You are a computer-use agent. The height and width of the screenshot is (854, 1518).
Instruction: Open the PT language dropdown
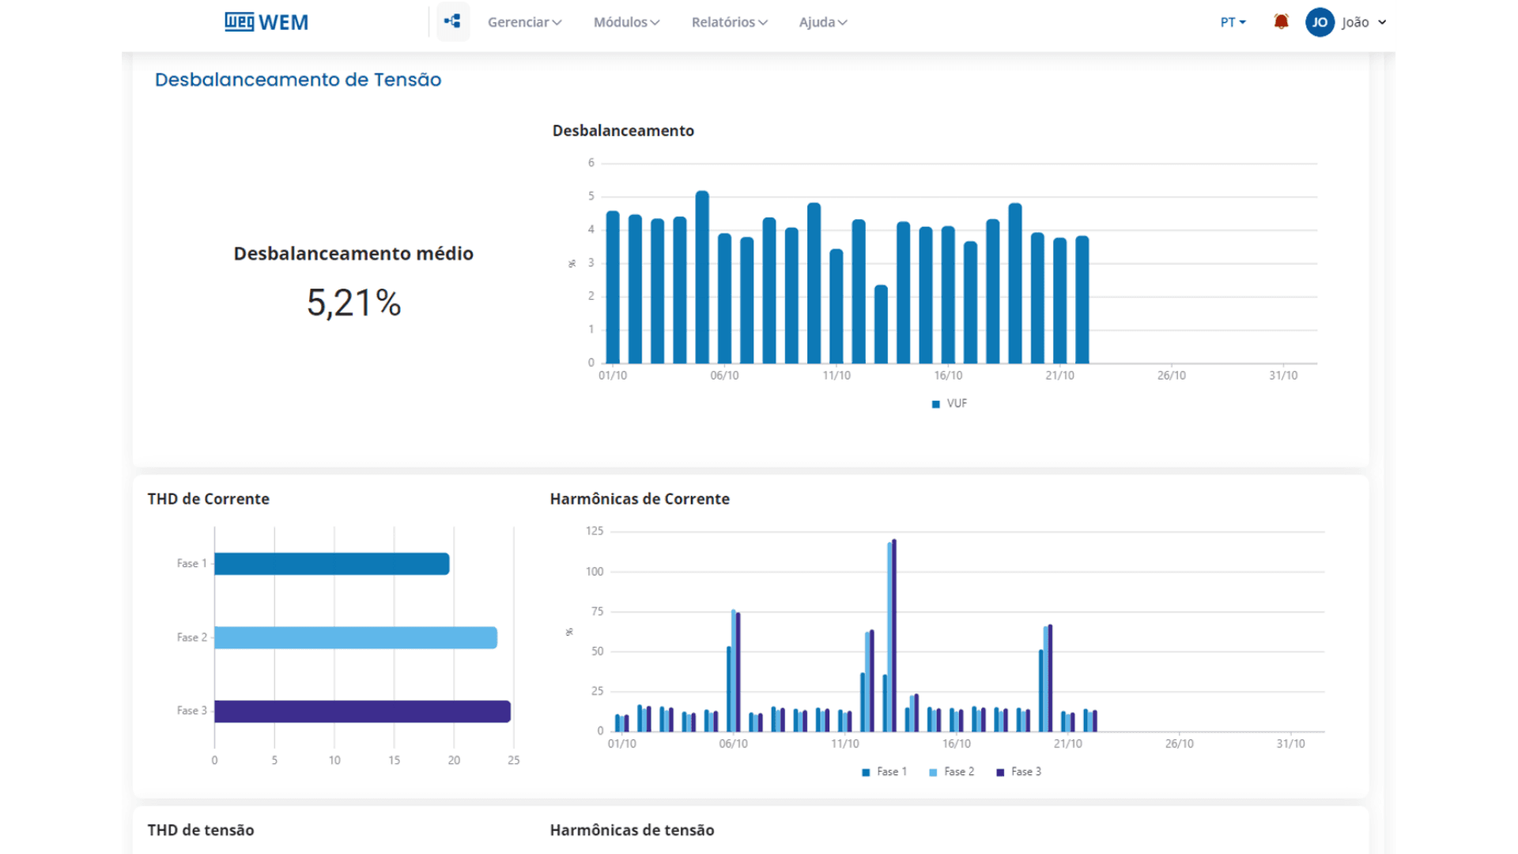click(1233, 22)
